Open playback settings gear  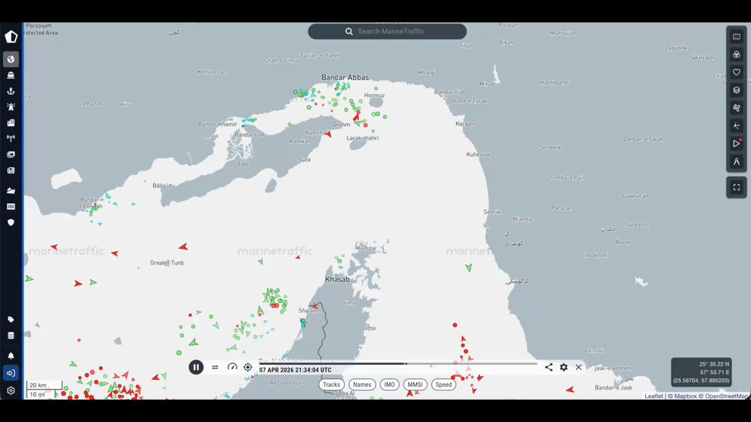pyautogui.click(x=564, y=368)
